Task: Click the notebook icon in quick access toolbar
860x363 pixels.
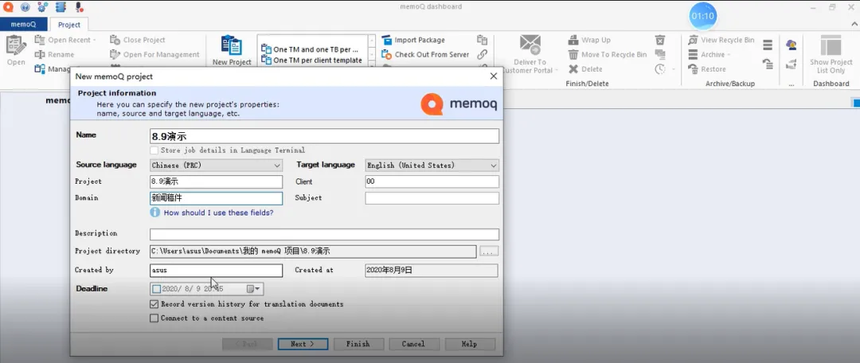Action: click(61, 7)
